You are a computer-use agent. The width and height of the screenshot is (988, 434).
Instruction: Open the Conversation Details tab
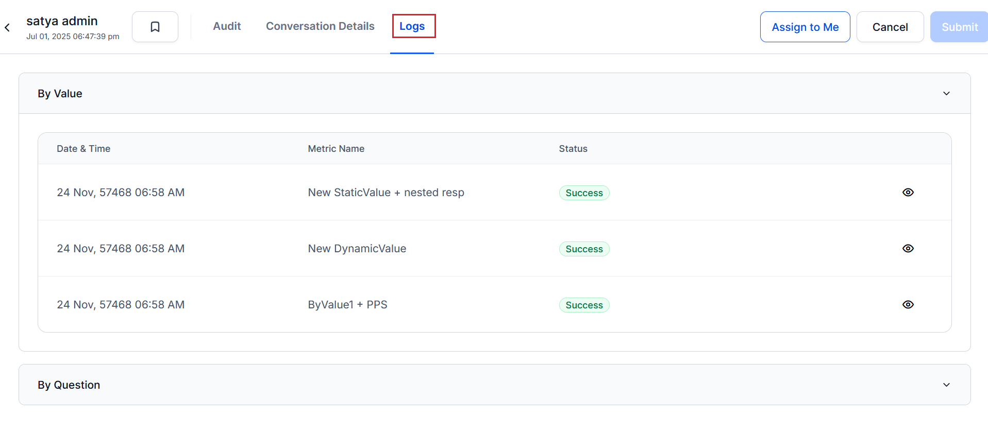coord(320,26)
